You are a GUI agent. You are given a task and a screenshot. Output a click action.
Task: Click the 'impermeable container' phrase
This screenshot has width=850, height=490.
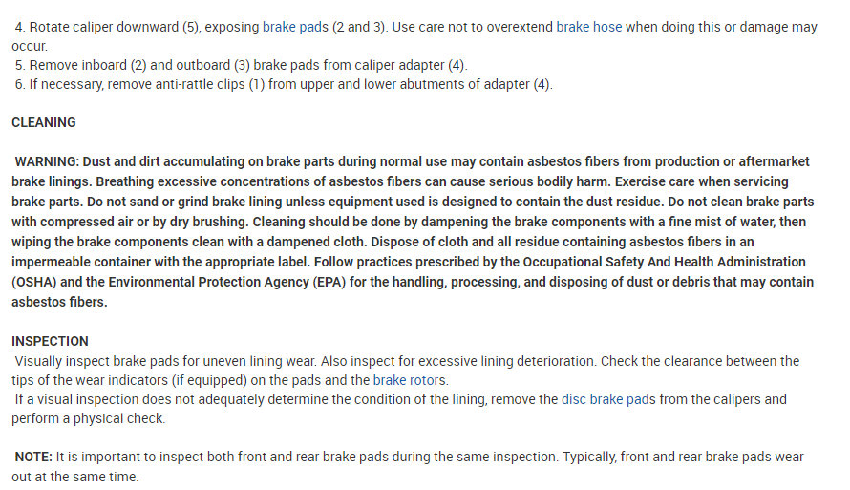pos(93,262)
